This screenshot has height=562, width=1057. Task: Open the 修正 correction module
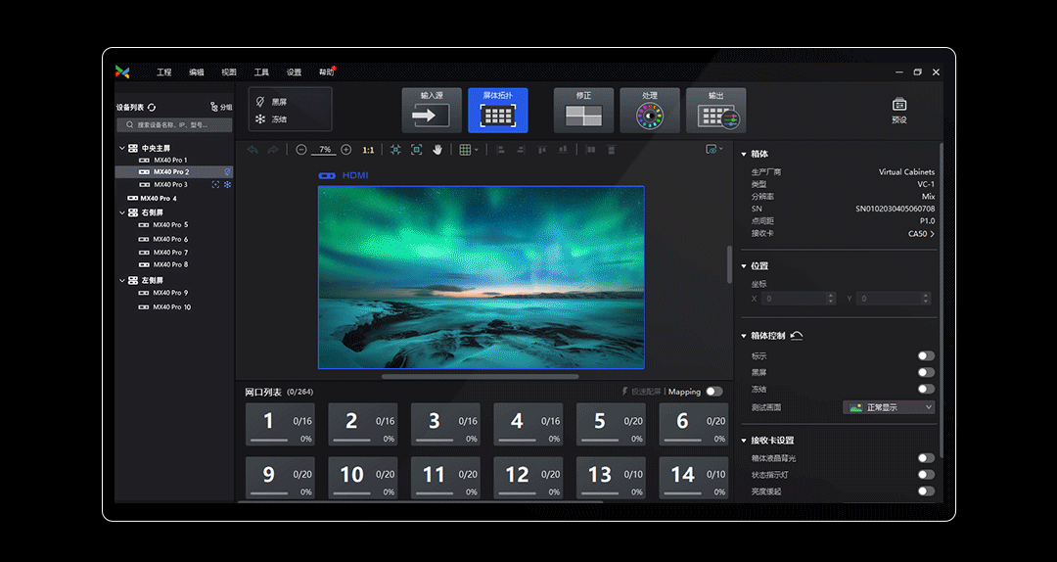click(583, 111)
